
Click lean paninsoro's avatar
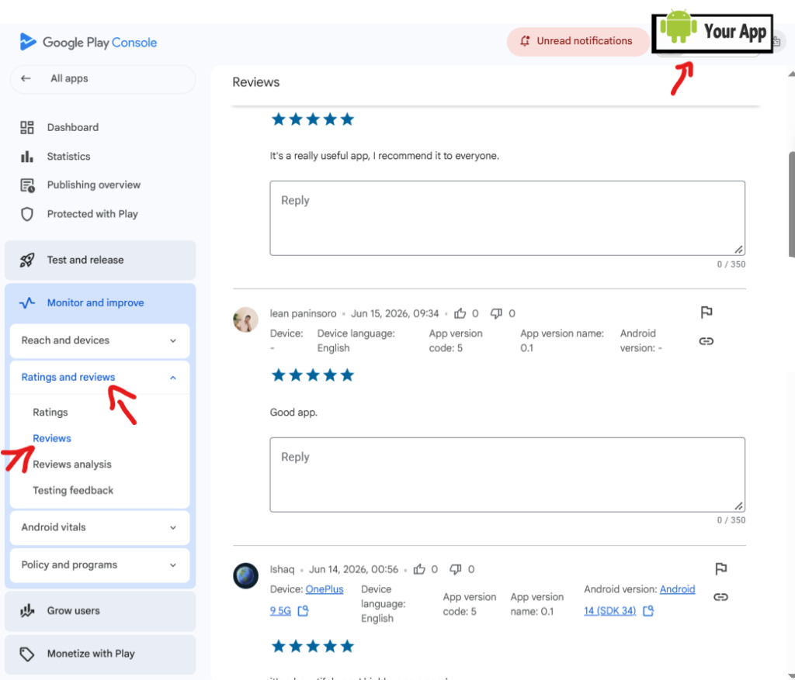click(x=245, y=319)
